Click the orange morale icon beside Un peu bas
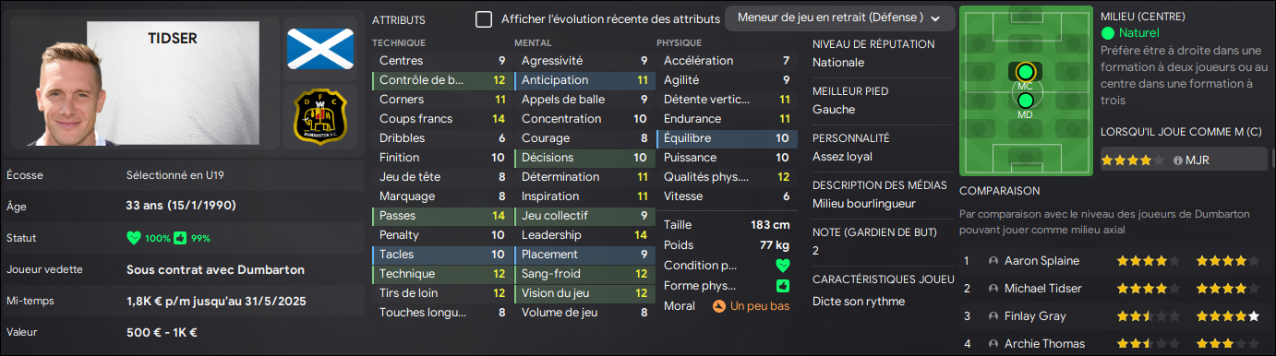This screenshot has height=356, width=1276. (719, 305)
